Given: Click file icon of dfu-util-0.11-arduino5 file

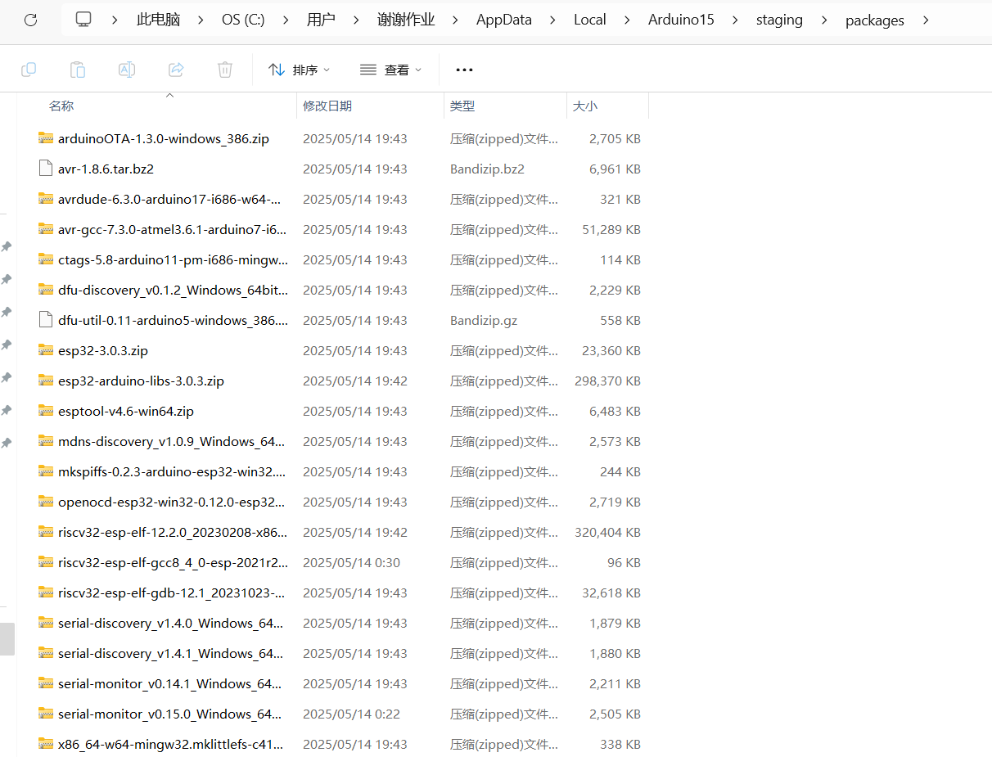Looking at the screenshot, I should point(46,320).
